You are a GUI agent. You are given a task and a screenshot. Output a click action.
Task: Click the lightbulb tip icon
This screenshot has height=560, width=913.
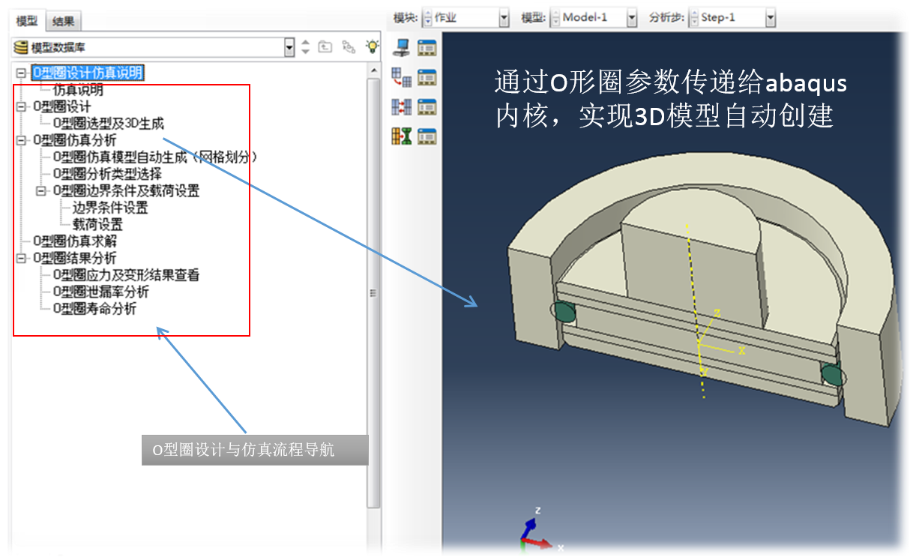pyautogui.click(x=372, y=47)
